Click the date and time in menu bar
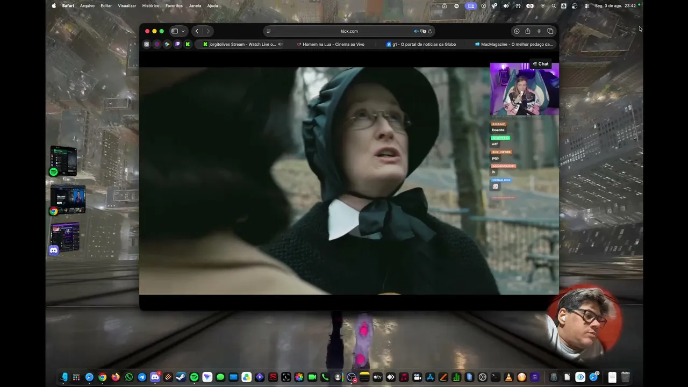The width and height of the screenshot is (688, 387). click(615, 6)
